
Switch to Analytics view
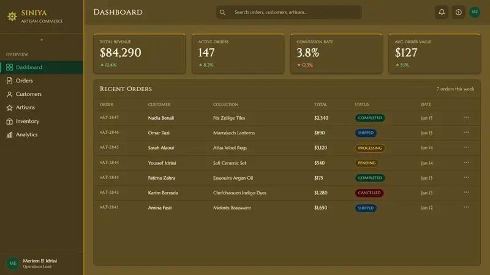pos(42,134)
